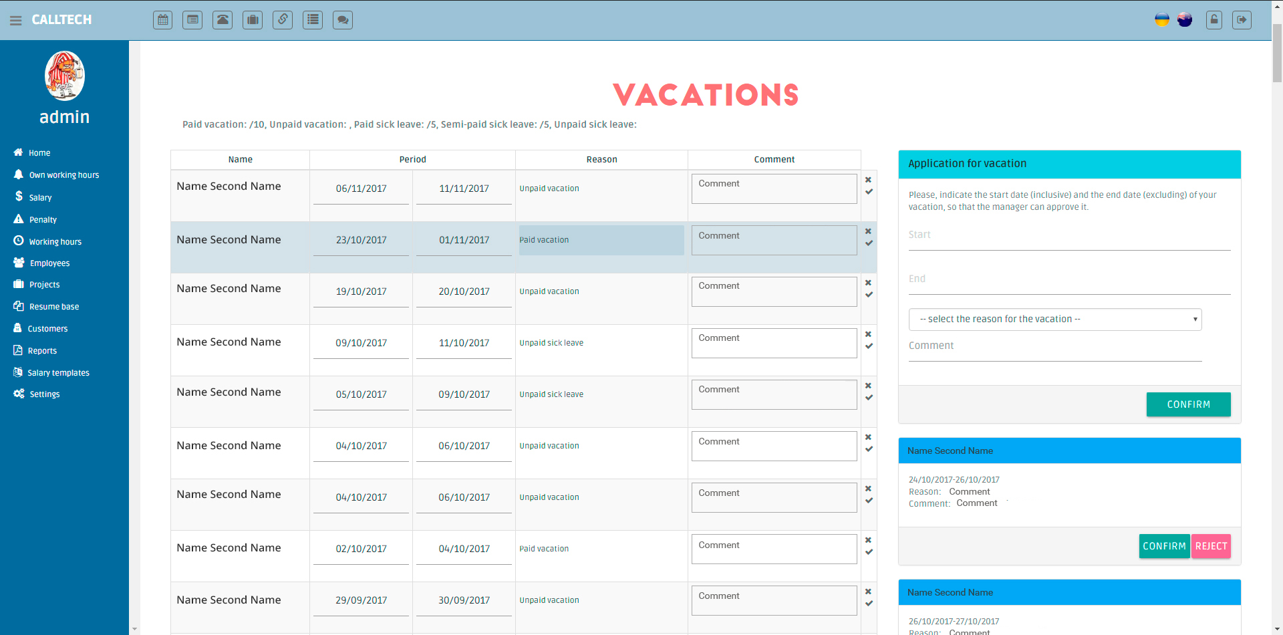This screenshot has height=635, width=1283.
Task: Go to Employees in sidebar
Action: pos(49,263)
